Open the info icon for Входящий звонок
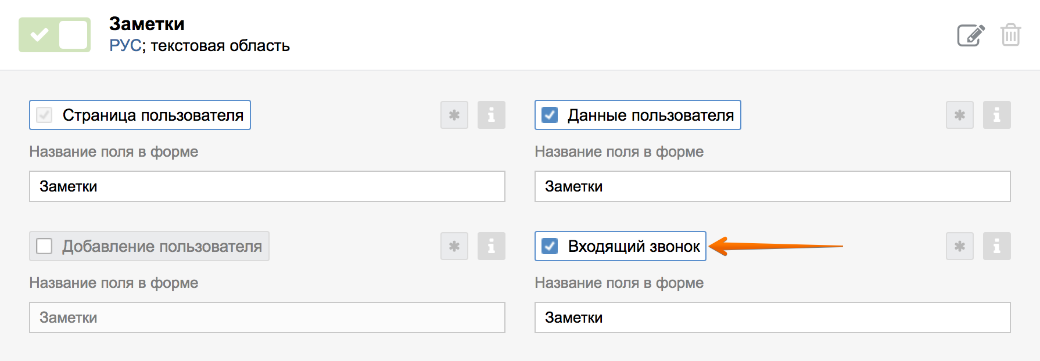 pyautogui.click(x=997, y=246)
